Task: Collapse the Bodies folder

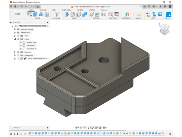Action: [x=15, y=39]
